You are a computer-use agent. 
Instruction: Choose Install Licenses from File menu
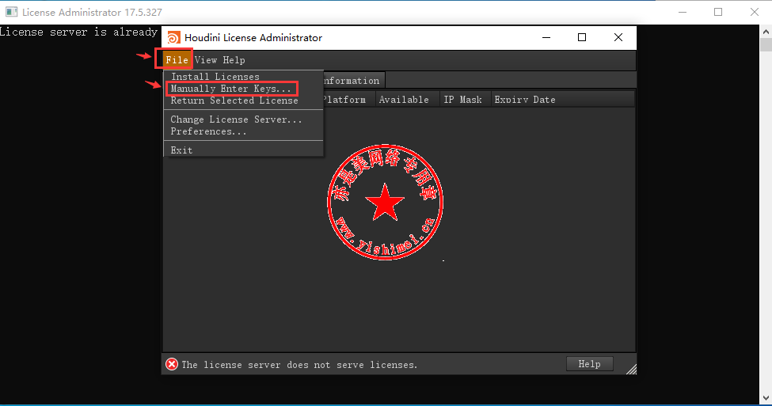pyautogui.click(x=215, y=77)
